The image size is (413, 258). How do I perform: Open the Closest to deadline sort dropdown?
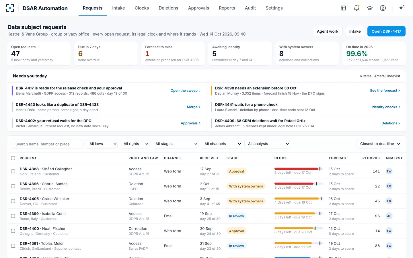(379, 144)
